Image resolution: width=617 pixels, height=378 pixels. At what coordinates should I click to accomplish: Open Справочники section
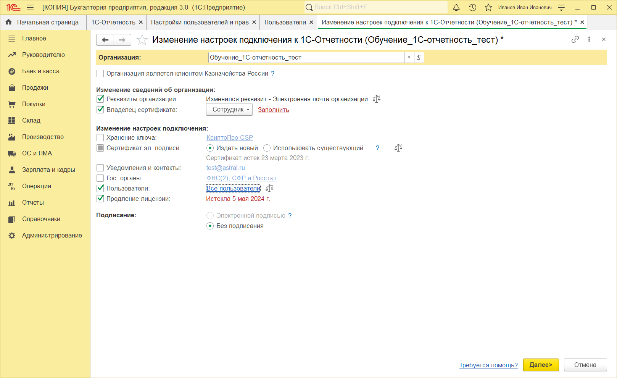(45, 219)
